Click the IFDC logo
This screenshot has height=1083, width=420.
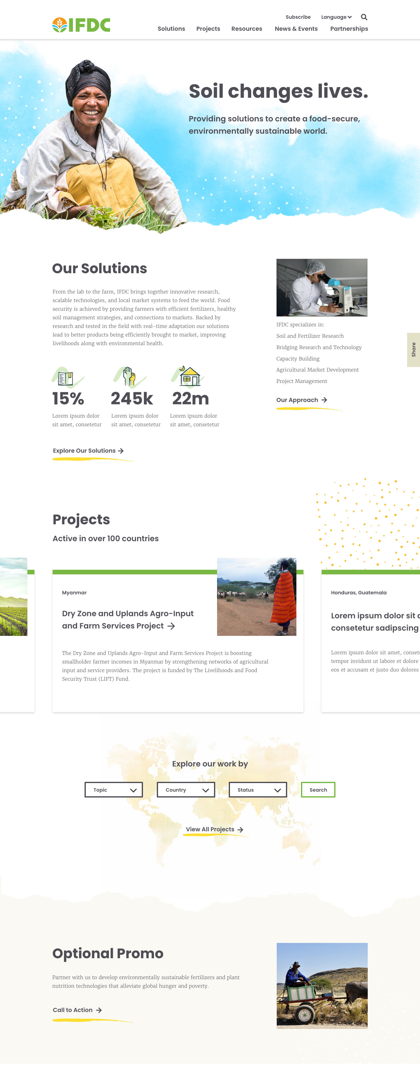(x=81, y=25)
